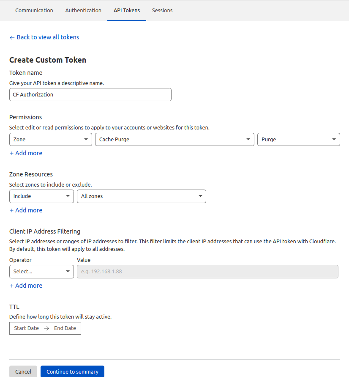Click the plus icon under Client IP Address Filtering
Screen dimensions: 349x377
click(12, 285)
